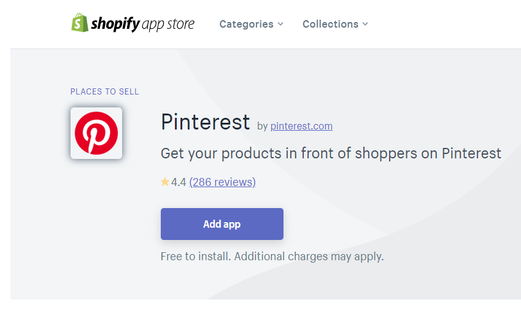Screen dimensions: 521x313
Task: Click the 4.4 rating number
Action: point(179,182)
